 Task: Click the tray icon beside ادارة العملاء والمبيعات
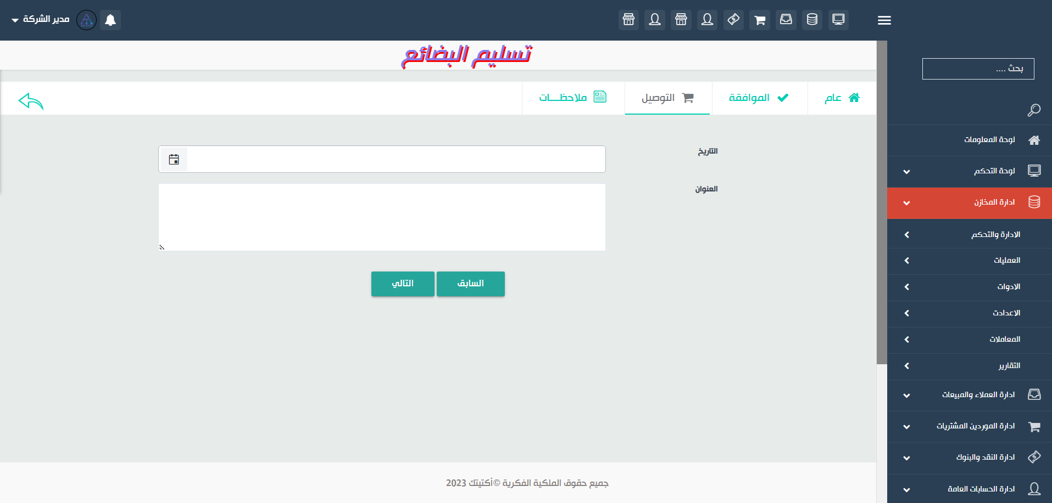pos(1034,394)
